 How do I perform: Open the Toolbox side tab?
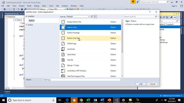point(2,15)
